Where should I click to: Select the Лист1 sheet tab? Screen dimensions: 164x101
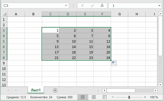36,90
